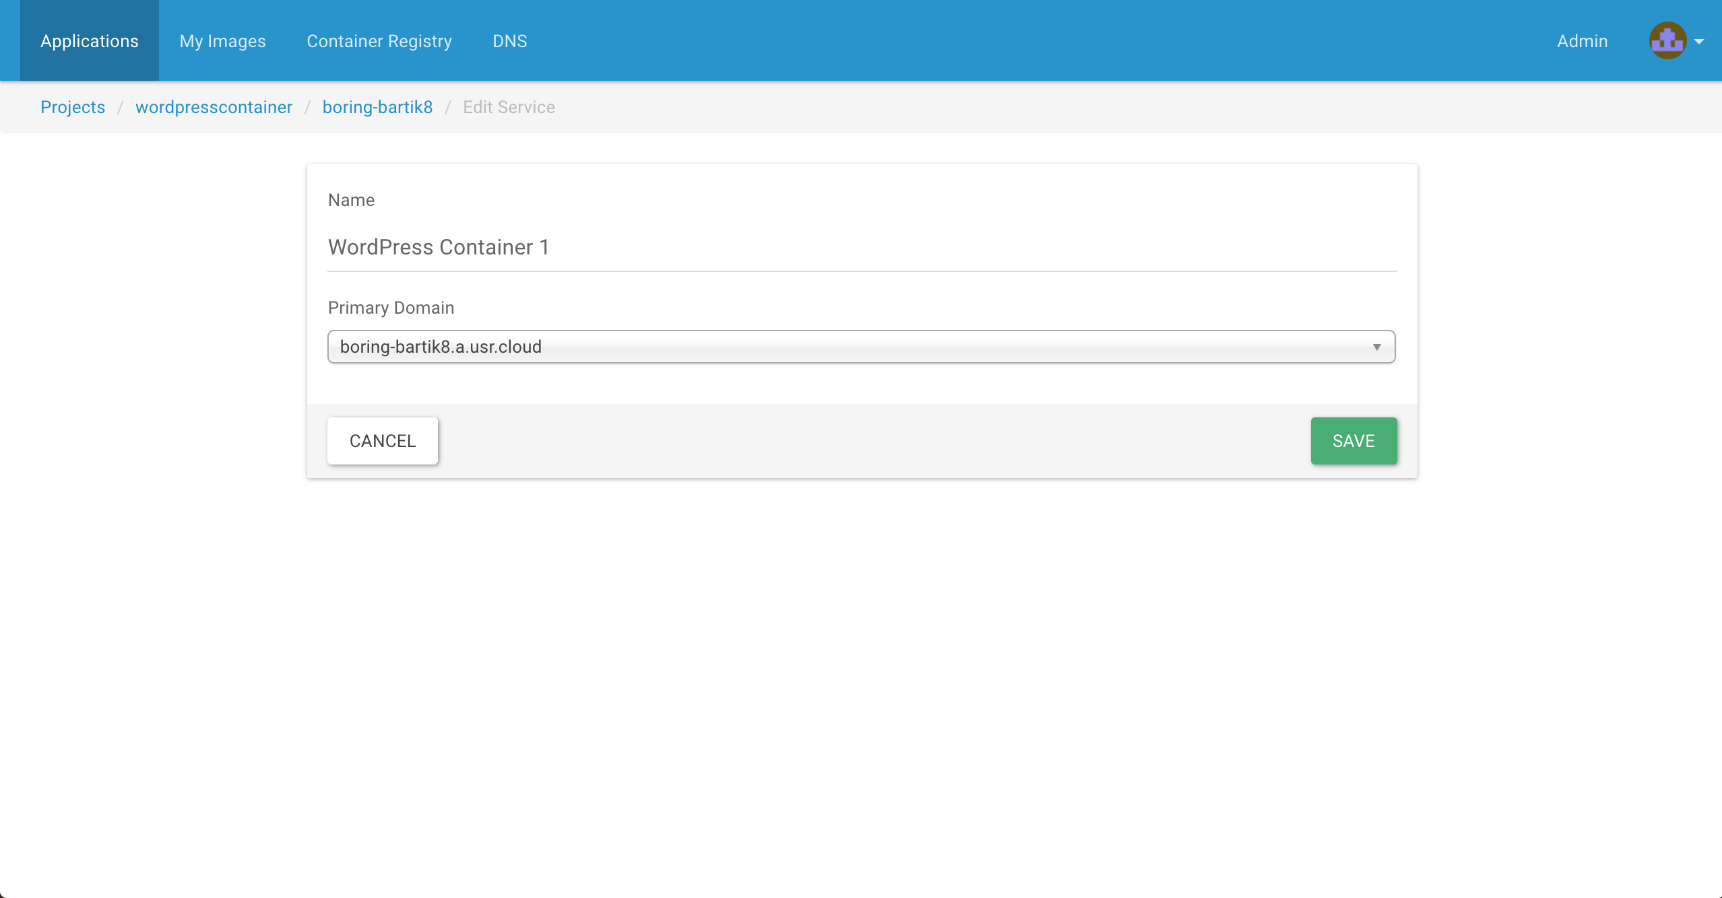Open Container Registry tab

tap(379, 40)
